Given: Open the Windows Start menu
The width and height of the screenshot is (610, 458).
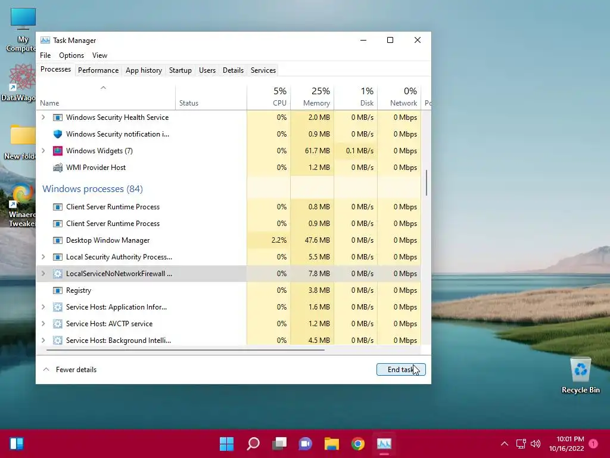Looking at the screenshot, I should (226, 444).
